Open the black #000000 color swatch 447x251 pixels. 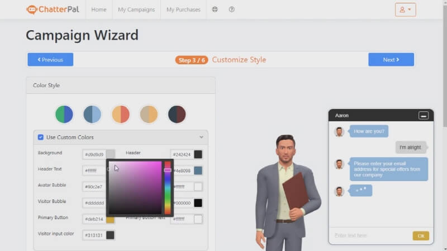coord(198,203)
